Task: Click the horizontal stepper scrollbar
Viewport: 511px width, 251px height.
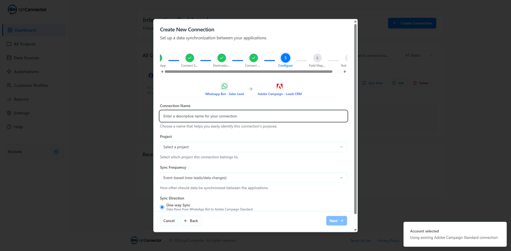Action: pyautogui.click(x=248, y=72)
